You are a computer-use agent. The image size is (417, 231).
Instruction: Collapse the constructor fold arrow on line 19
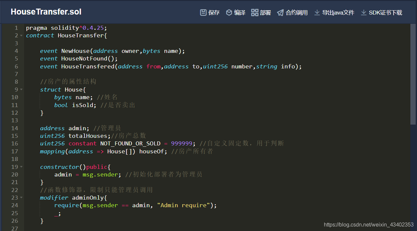click(21, 167)
